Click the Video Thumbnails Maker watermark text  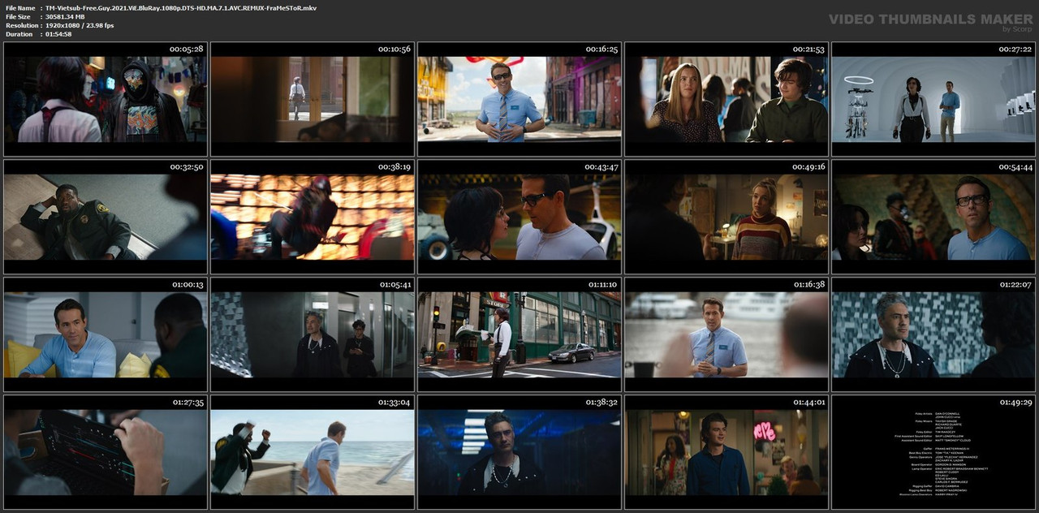[x=930, y=19]
